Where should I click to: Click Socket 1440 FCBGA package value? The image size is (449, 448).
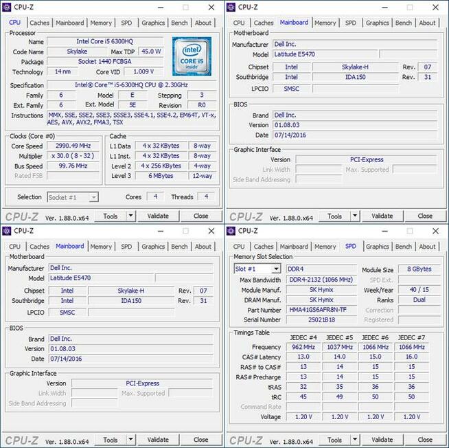105,61
